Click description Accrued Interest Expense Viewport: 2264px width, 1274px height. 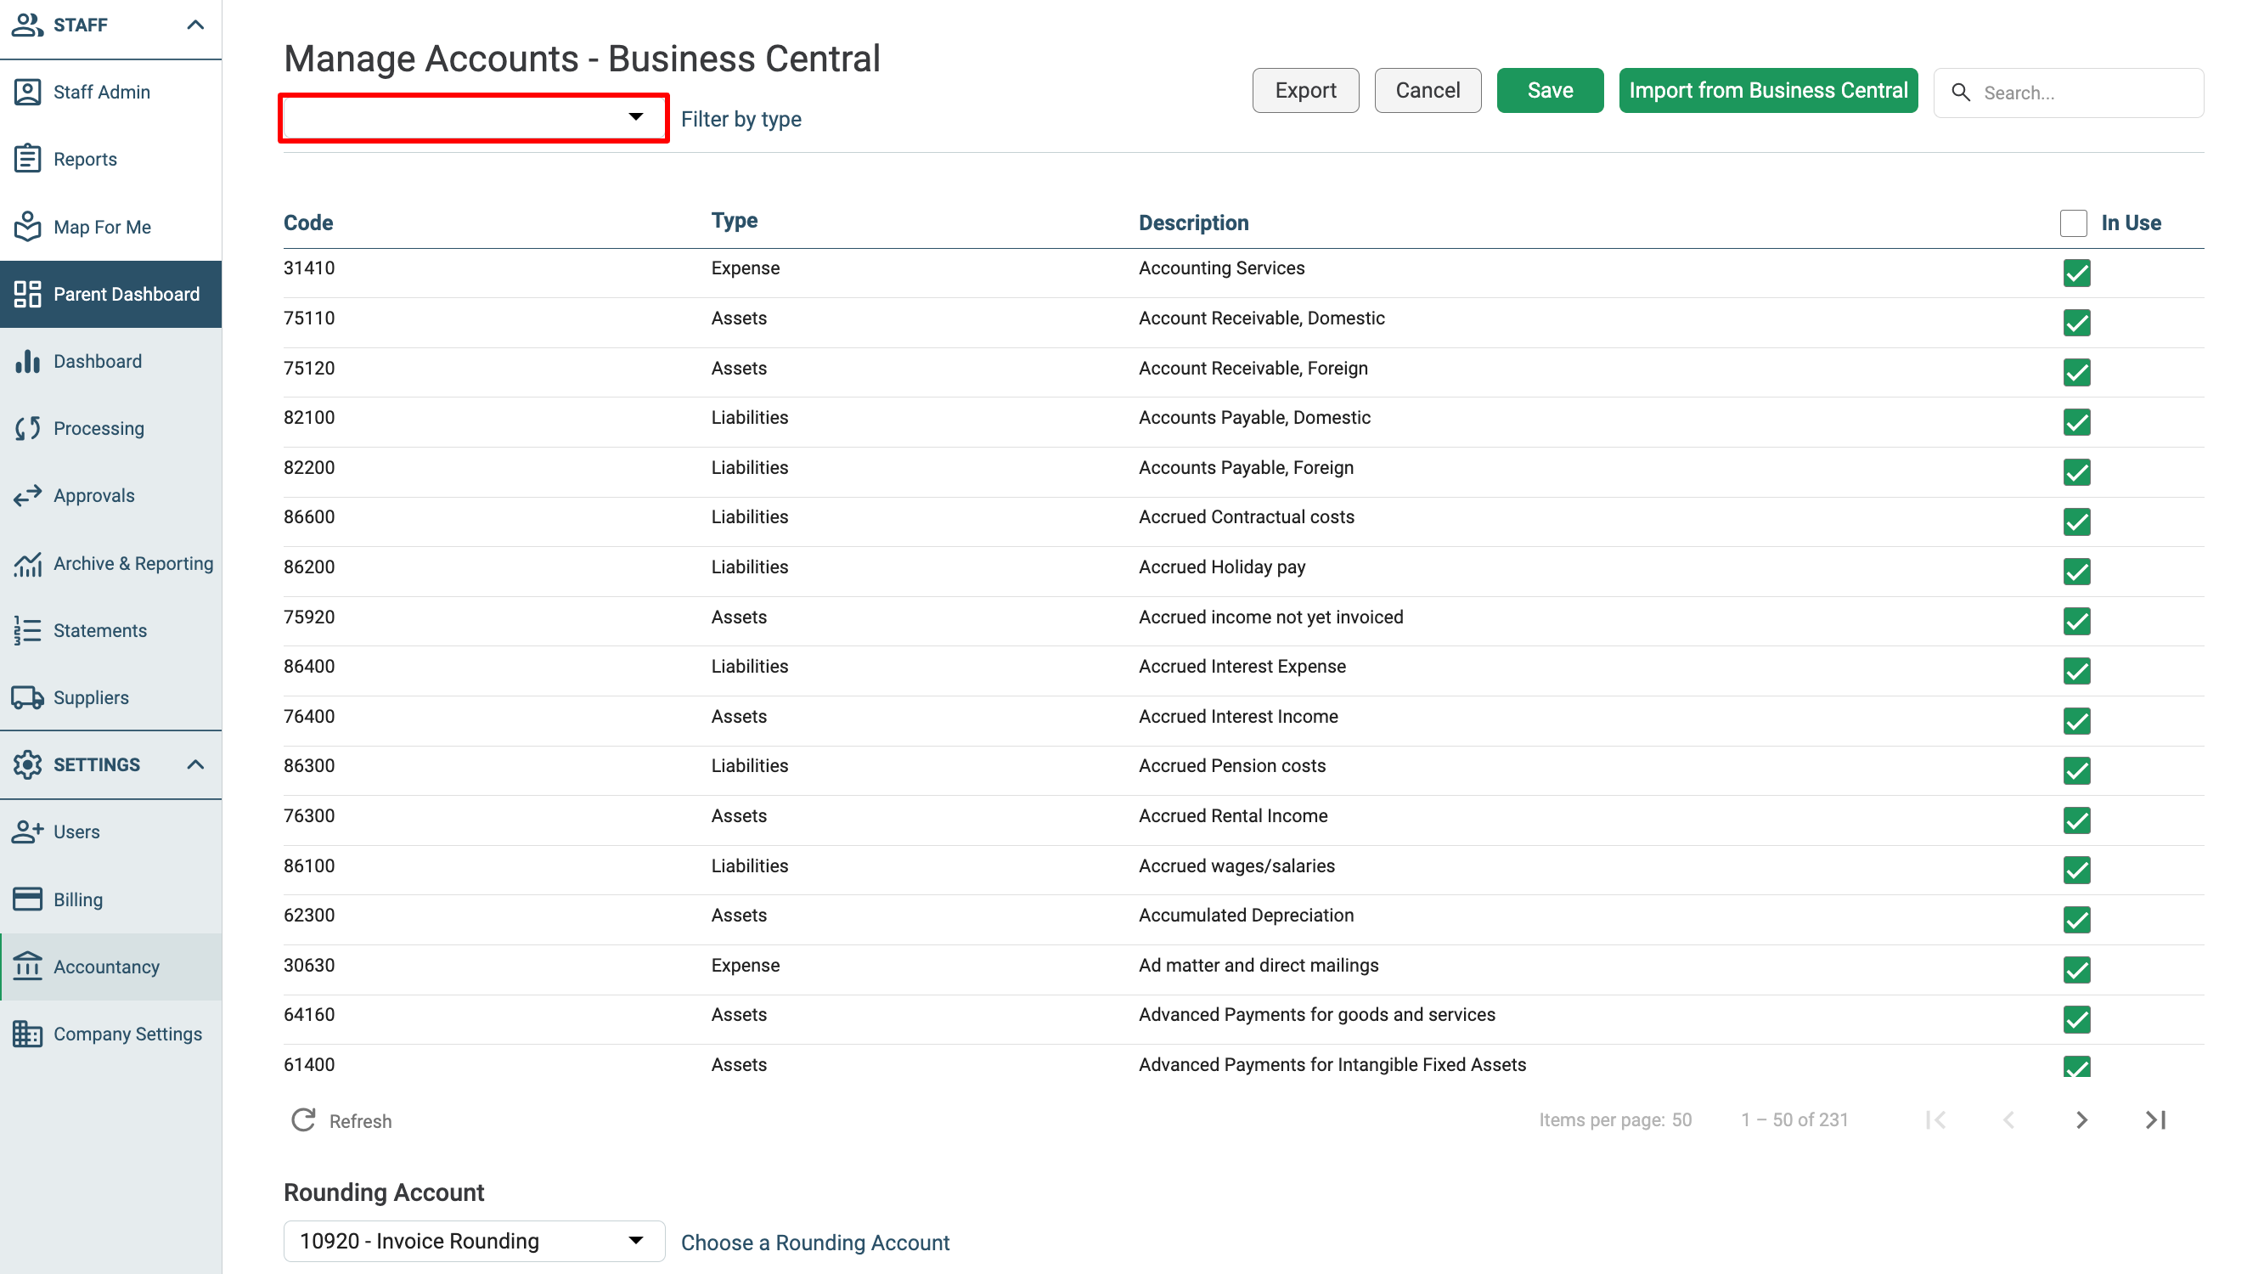click(1242, 667)
